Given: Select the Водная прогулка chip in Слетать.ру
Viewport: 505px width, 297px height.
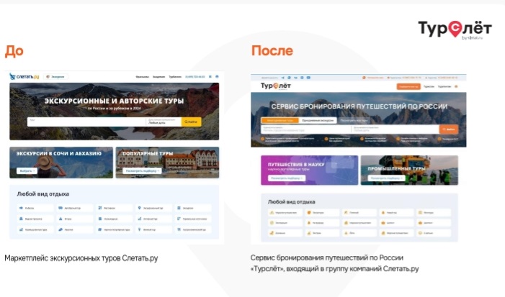Looking at the screenshot, I should click(35, 219).
